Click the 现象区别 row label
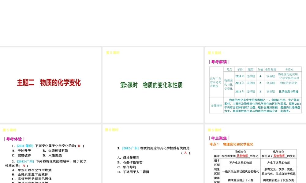 (217, 171)
